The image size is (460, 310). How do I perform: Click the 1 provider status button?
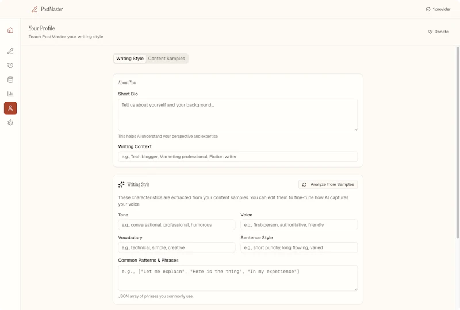(x=438, y=9)
